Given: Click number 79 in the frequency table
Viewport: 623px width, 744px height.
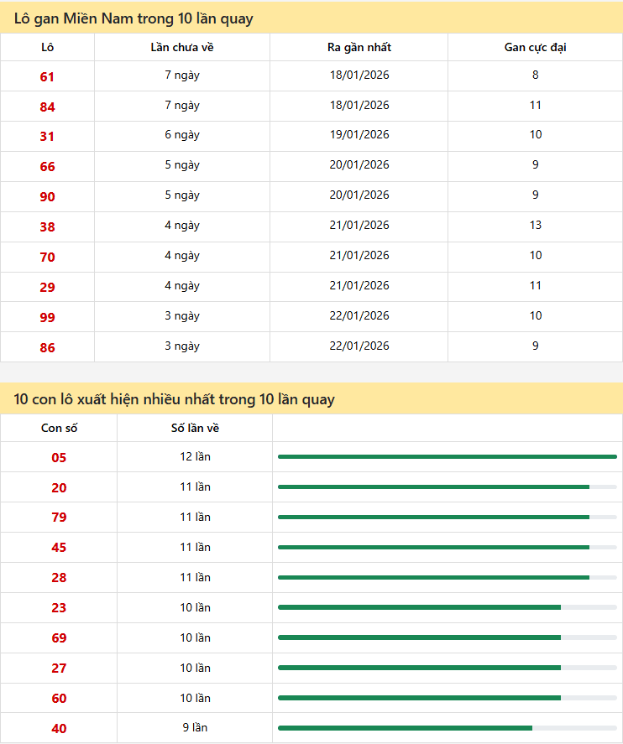Looking at the screenshot, I should (x=59, y=518).
